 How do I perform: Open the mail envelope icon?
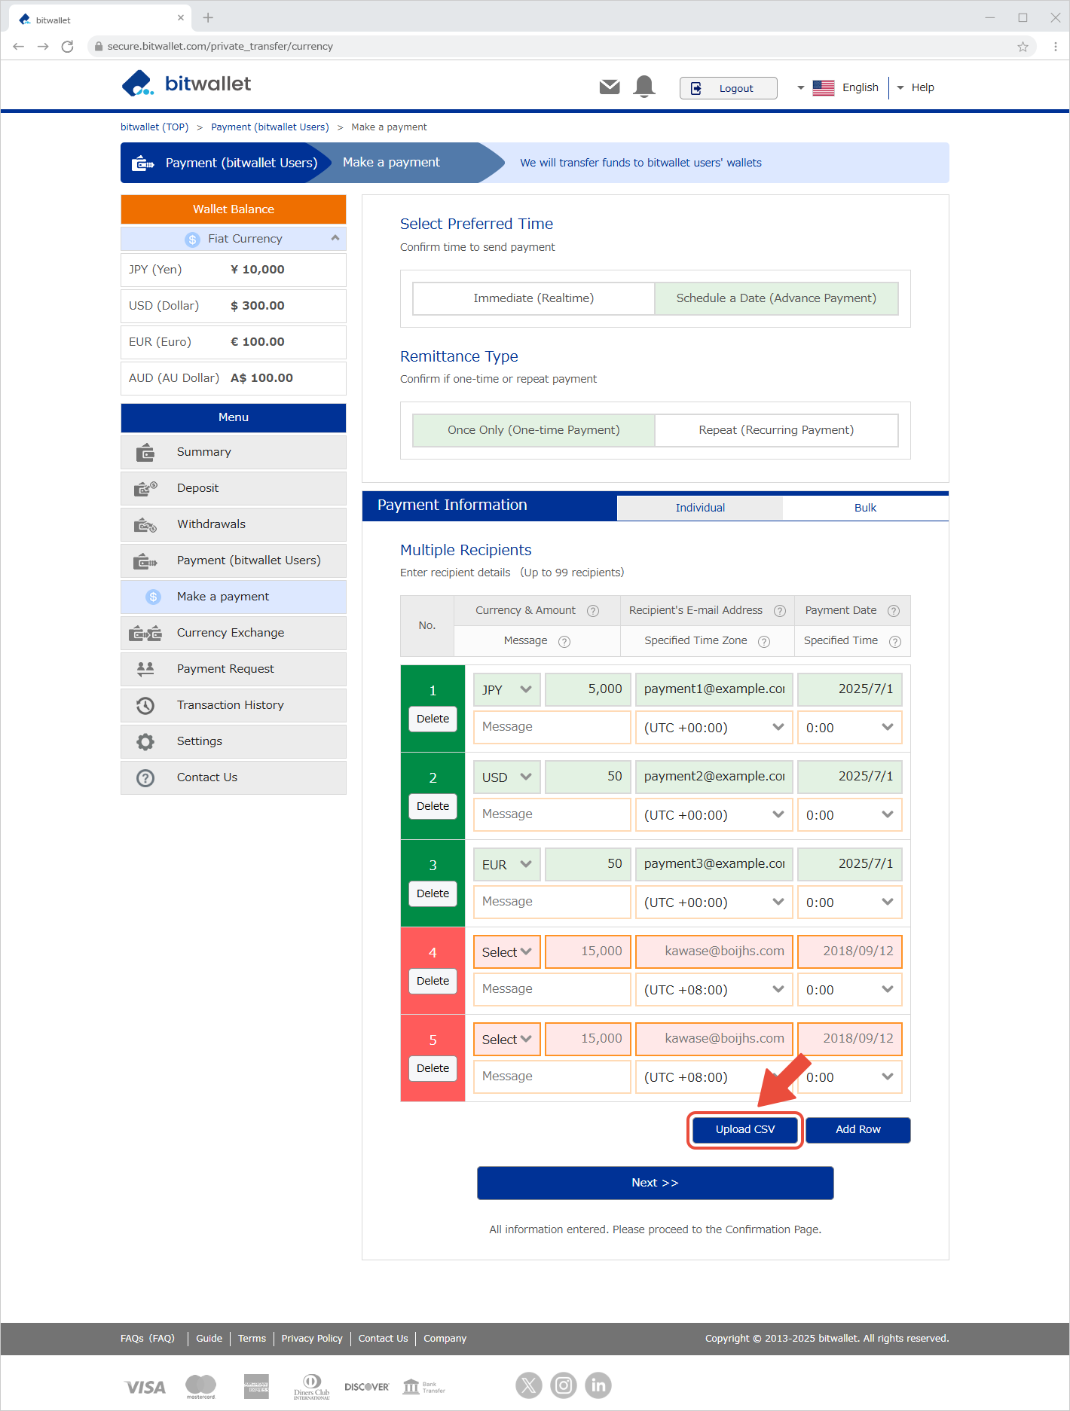click(610, 87)
